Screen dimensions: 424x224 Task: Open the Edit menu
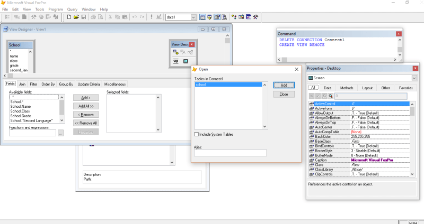click(x=15, y=9)
